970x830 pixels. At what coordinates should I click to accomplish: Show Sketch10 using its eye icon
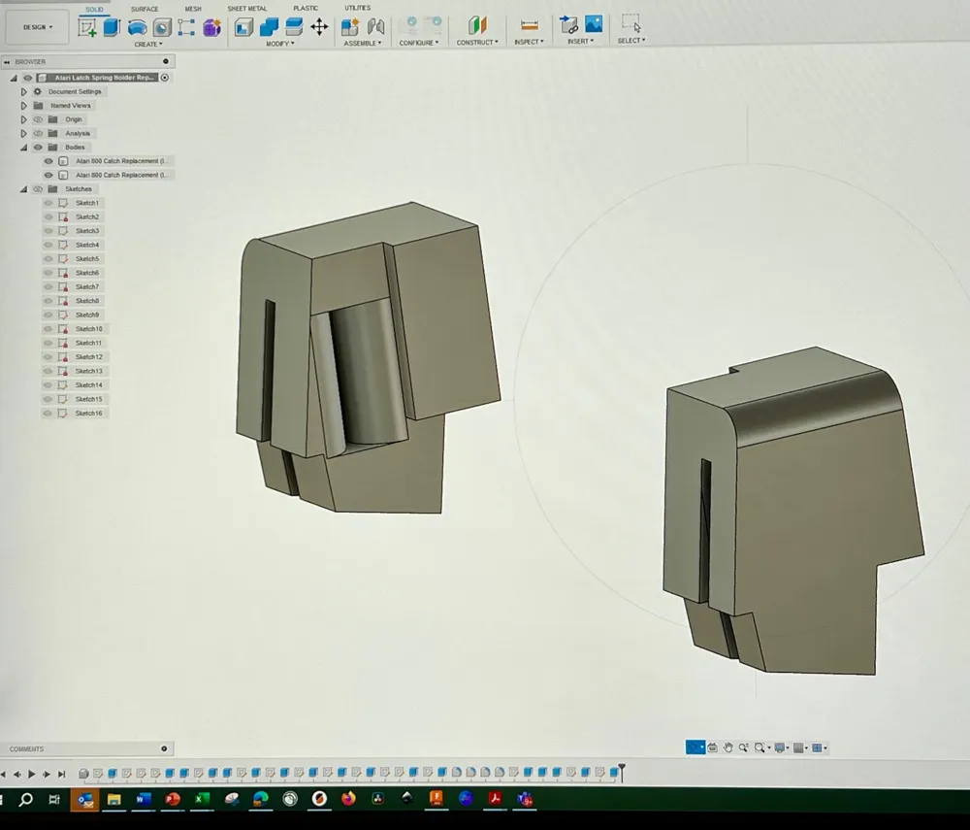(48, 329)
